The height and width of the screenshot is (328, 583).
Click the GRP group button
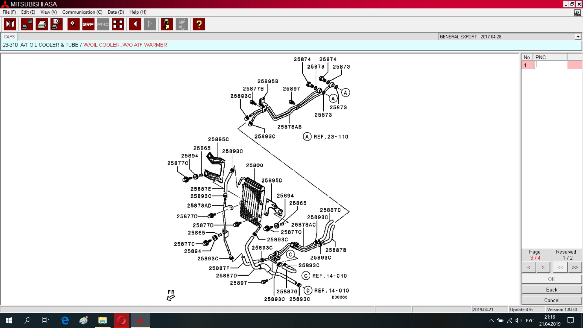click(x=88, y=24)
